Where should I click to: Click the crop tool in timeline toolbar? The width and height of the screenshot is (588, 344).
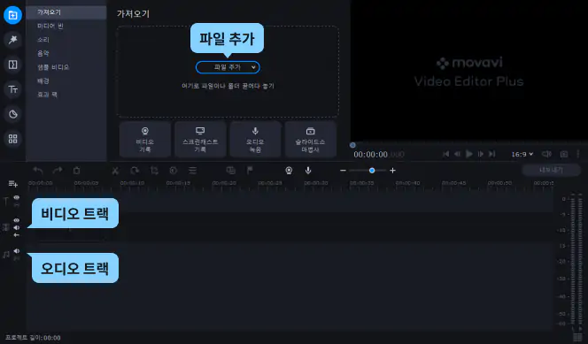click(x=154, y=171)
